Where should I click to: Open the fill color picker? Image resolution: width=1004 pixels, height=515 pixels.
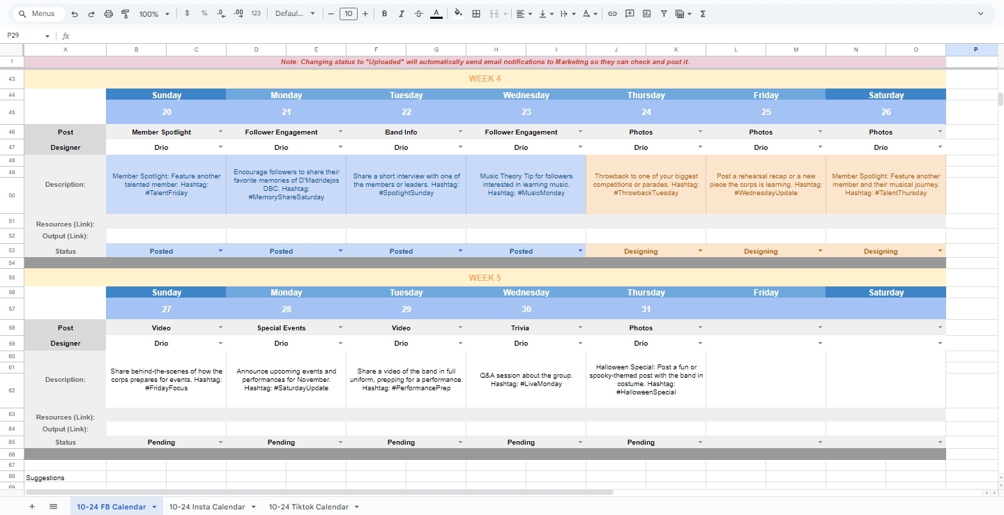pyautogui.click(x=458, y=14)
